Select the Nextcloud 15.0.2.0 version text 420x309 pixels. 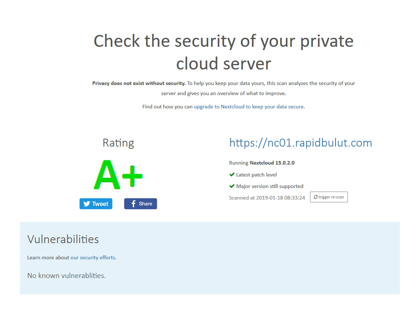[x=272, y=163]
